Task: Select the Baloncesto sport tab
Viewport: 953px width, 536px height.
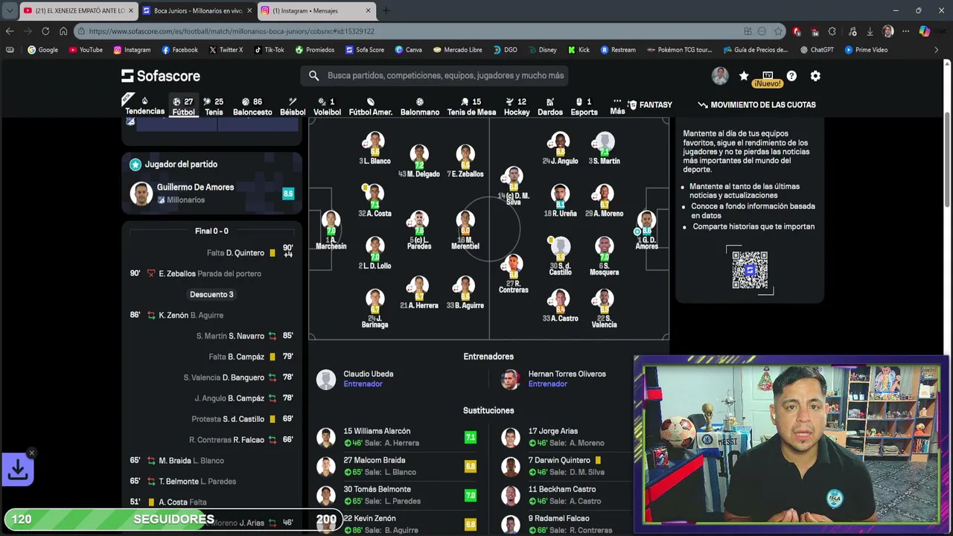Action: click(252, 106)
